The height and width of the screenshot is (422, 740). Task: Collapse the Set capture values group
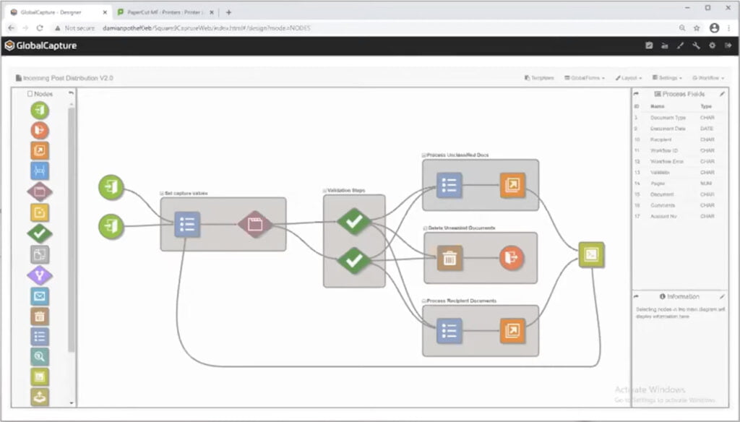162,194
